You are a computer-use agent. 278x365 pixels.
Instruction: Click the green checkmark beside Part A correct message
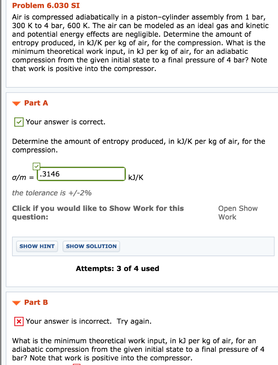pyautogui.click(x=18, y=122)
